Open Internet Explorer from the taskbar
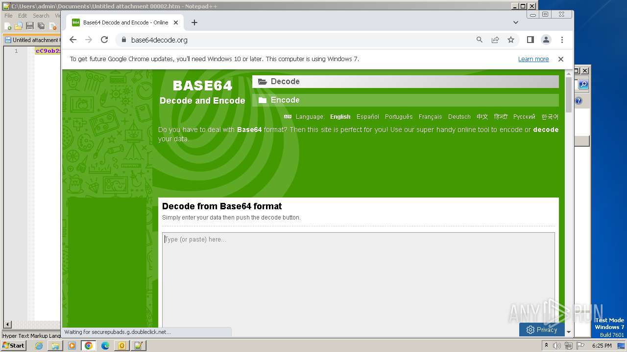 coord(39,346)
